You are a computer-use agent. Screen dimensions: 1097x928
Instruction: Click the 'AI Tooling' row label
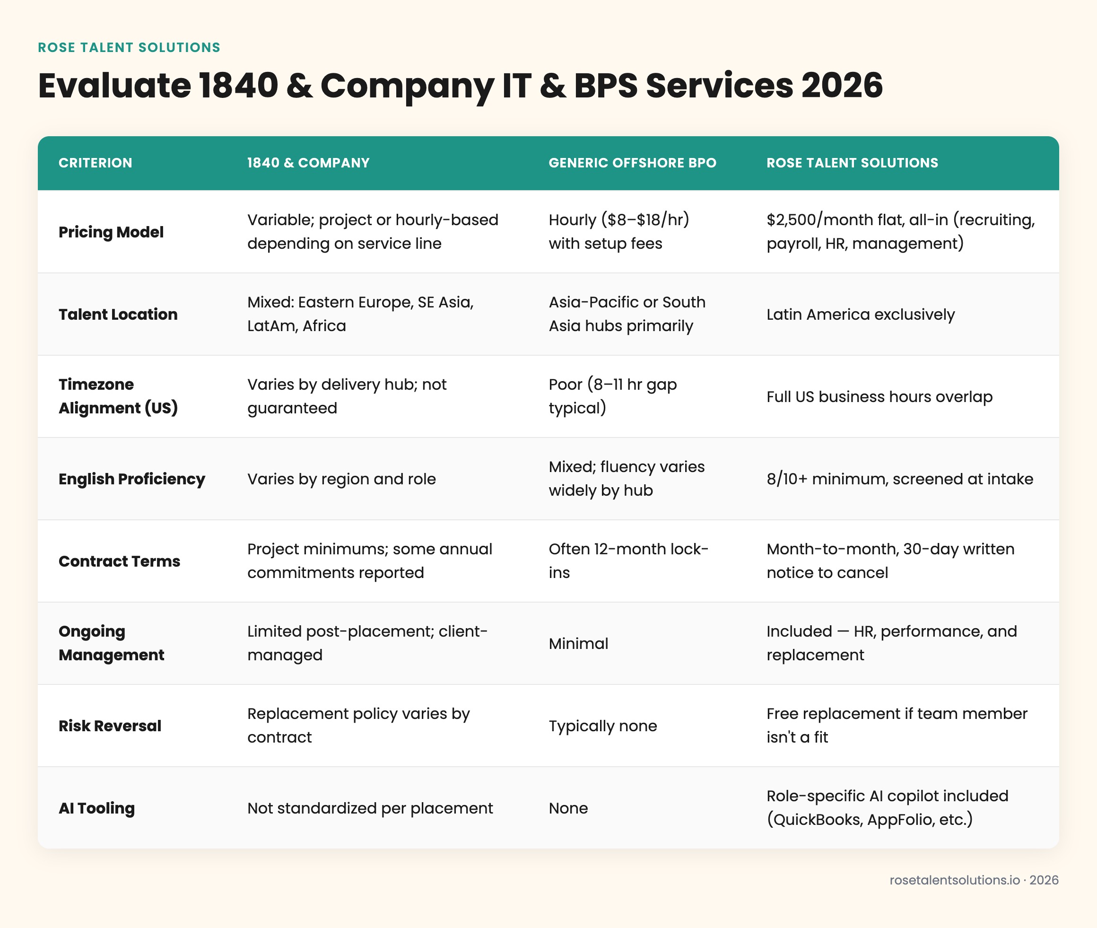coord(97,808)
